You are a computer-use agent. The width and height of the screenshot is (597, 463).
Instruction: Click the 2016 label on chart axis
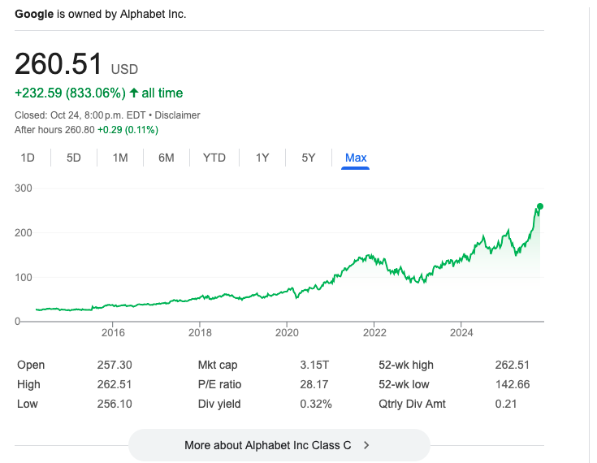pyautogui.click(x=113, y=332)
